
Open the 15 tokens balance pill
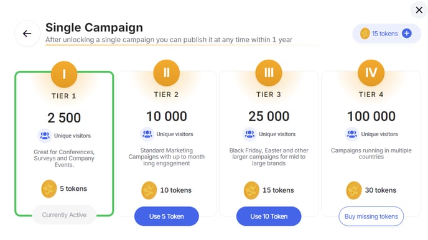pyautogui.click(x=387, y=34)
